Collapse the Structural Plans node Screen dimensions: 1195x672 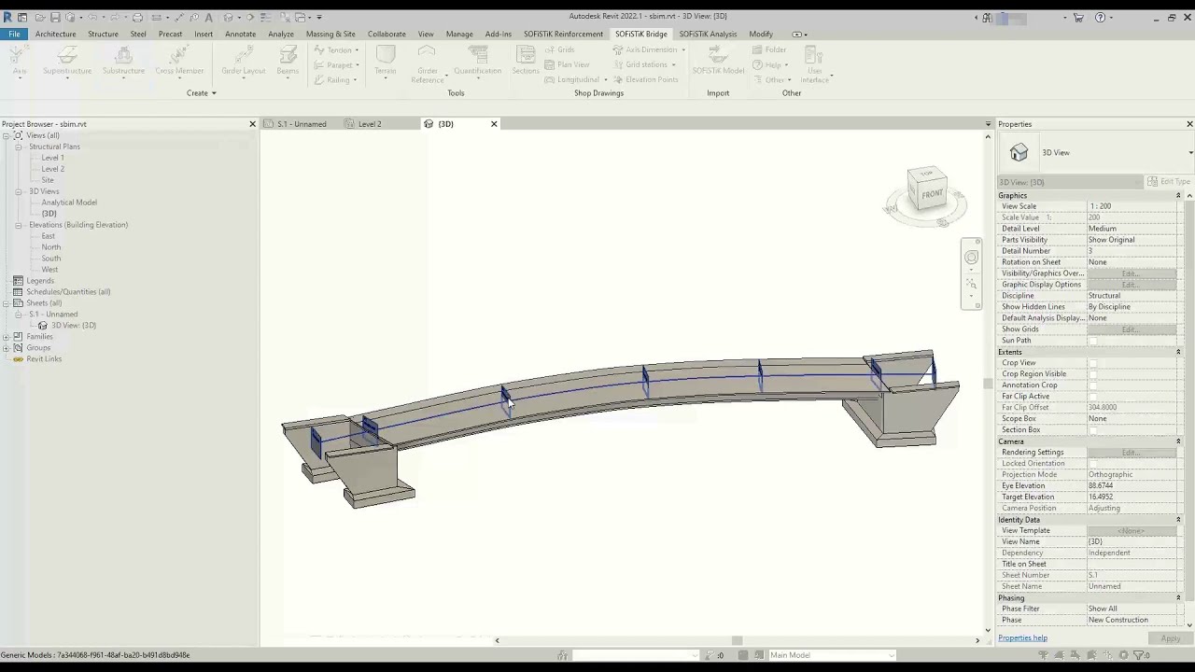click(x=19, y=147)
